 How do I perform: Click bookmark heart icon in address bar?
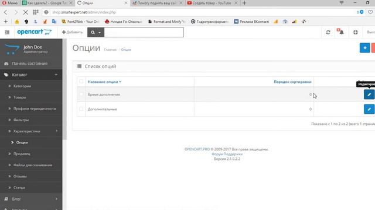[370, 12]
